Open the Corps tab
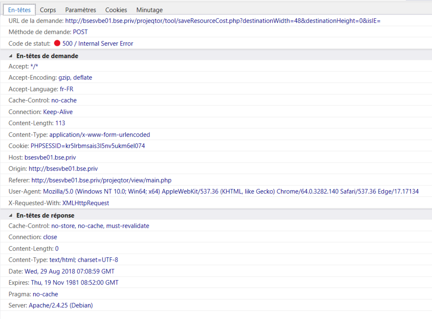Screen dimensions: 432x319 click(x=48, y=10)
